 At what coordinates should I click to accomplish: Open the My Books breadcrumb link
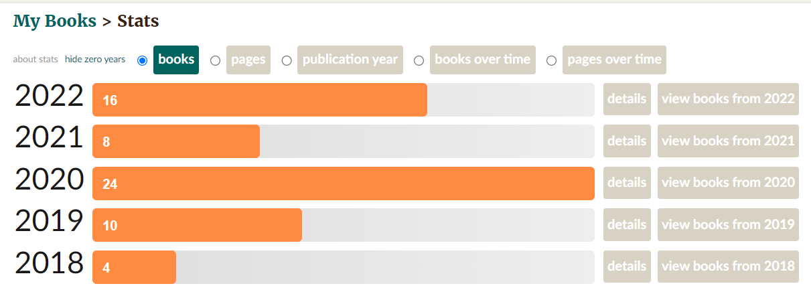point(55,21)
